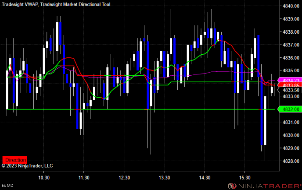The width and height of the screenshot is (302, 190).
Task: Click the 12:30 time axis label
Action: (x=124, y=178)
